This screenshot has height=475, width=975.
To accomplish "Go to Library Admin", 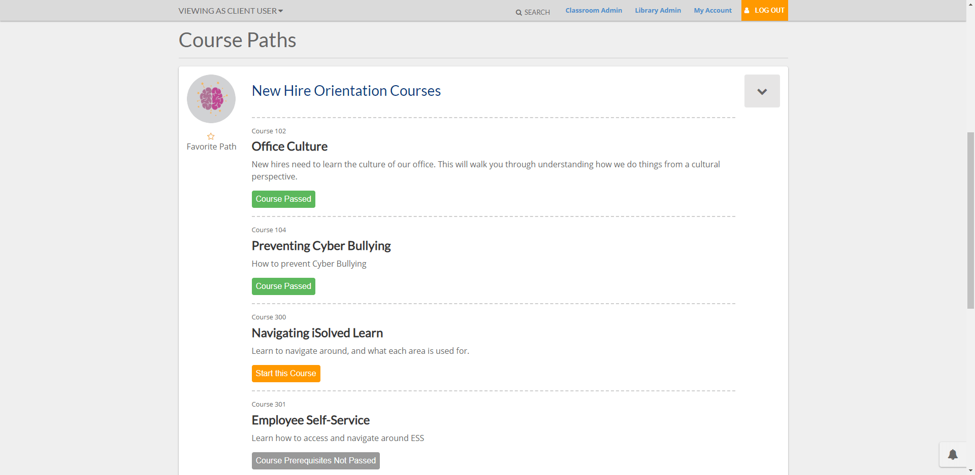I will (x=658, y=10).
